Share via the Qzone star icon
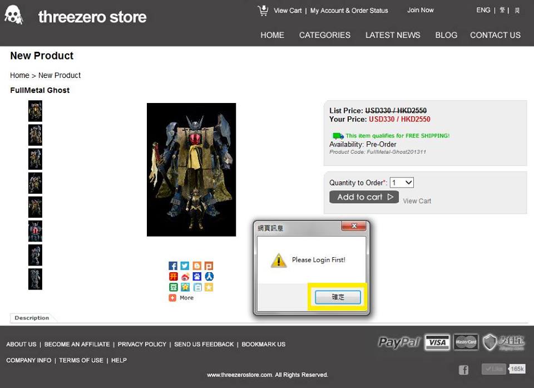 [x=185, y=287]
